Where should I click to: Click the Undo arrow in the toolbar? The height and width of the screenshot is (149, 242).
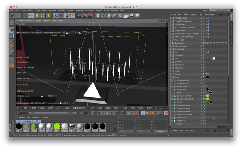coord(13,16)
